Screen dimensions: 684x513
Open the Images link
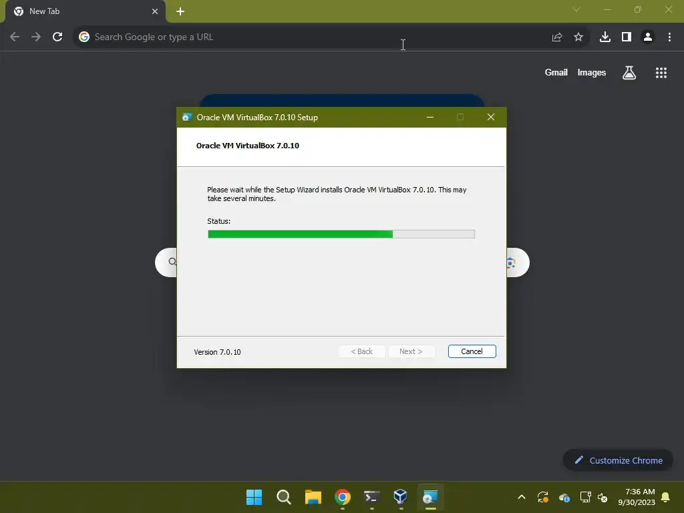pyautogui.click(x=592, y=72)
